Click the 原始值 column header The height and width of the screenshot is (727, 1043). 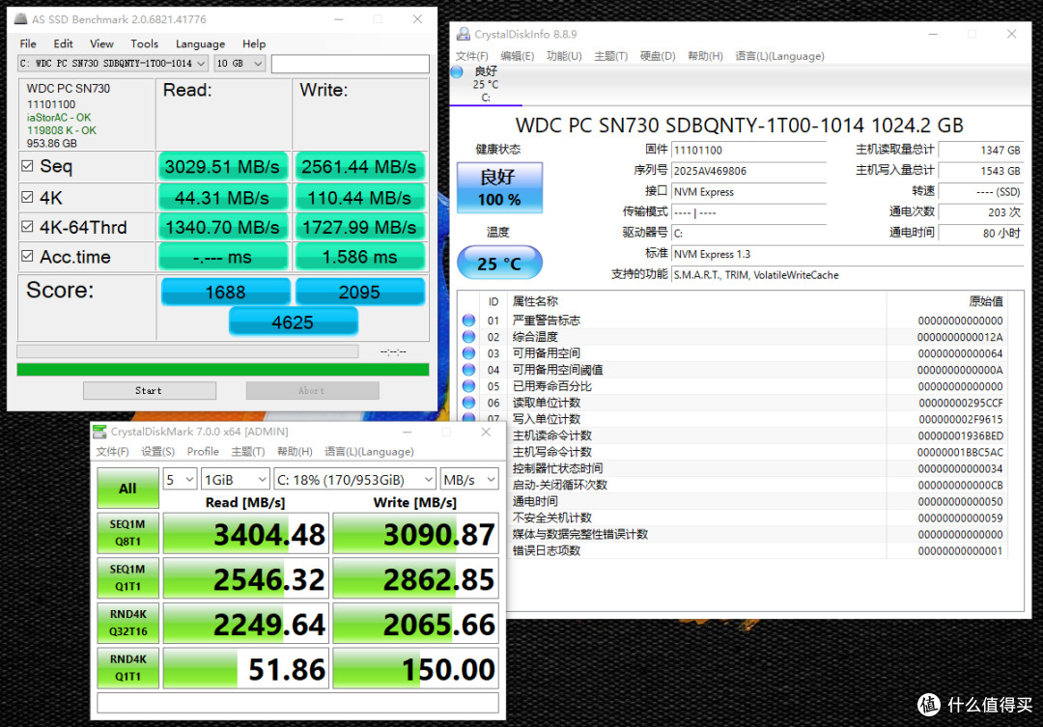pos(986,301)
